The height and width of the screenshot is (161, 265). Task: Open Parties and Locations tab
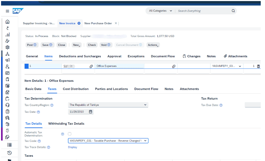pyautogui.click(x=111, y=89)
